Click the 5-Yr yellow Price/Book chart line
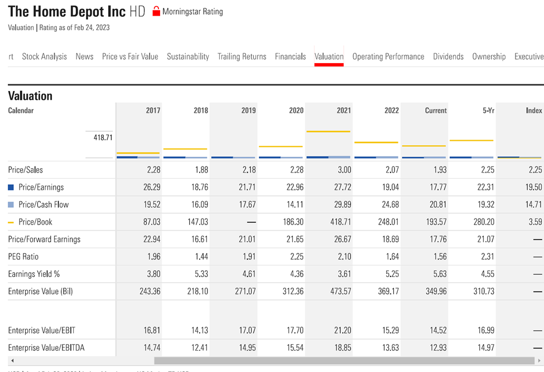The width and height of the screenshot is (544, 372). (471, 140)
